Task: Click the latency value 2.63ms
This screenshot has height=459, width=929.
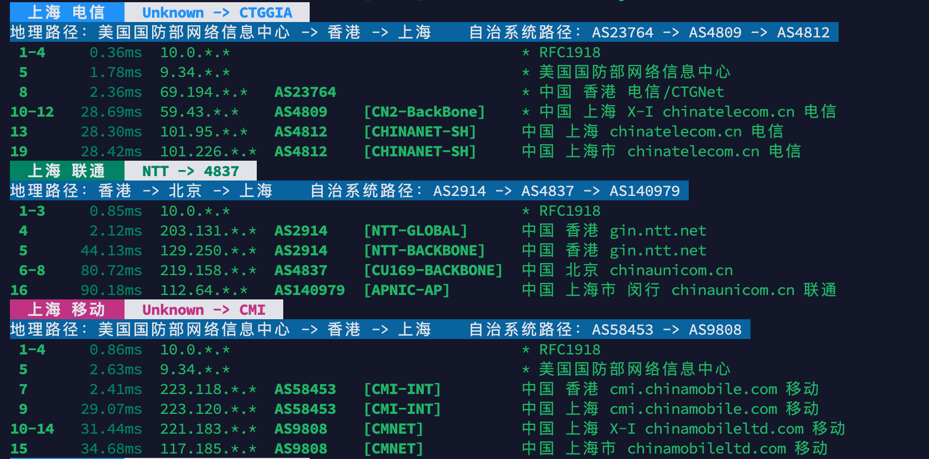Action: pos(116,369)
